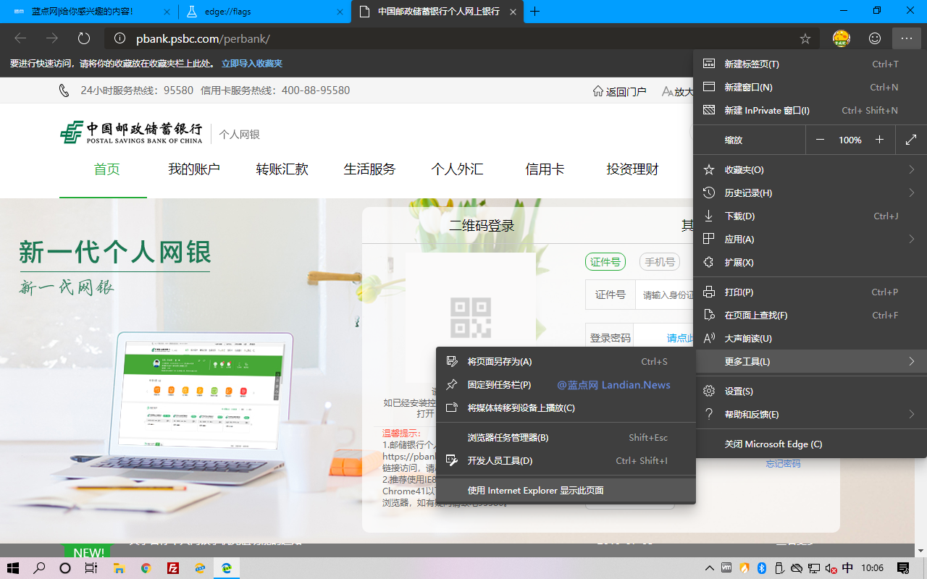Zoom in with the plus button

tap(879, 140)
